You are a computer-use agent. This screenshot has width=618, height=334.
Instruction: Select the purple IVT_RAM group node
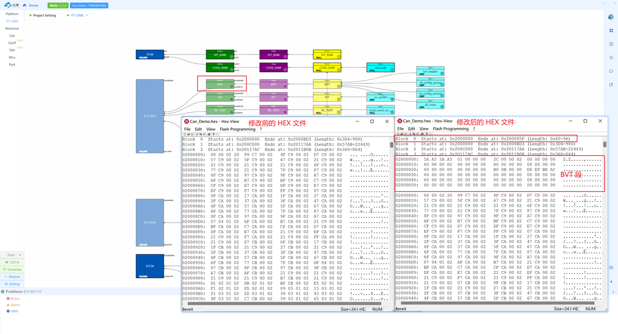(273, 54)
